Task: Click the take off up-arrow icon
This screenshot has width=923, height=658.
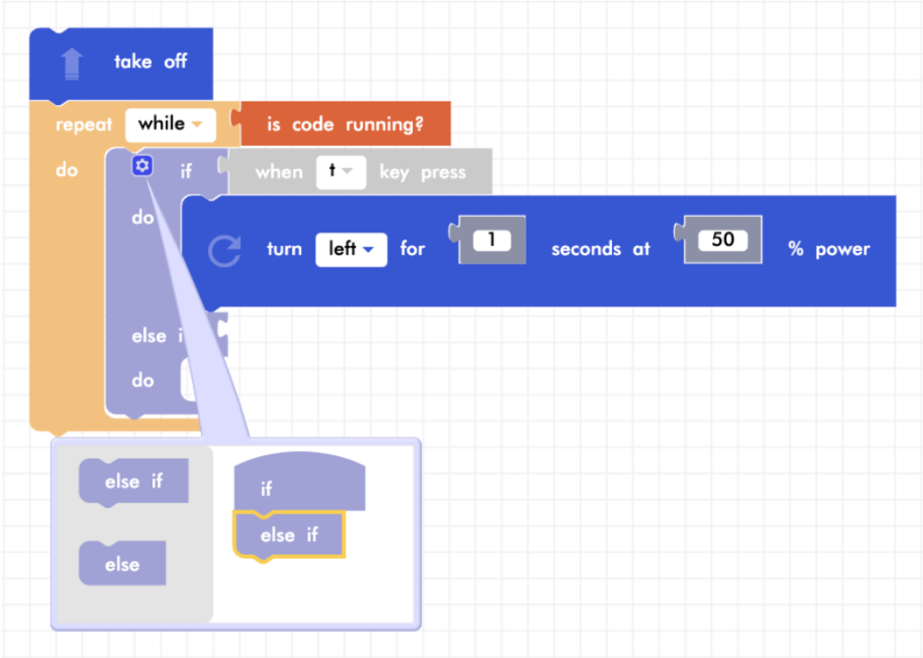Action: point(72,63)
